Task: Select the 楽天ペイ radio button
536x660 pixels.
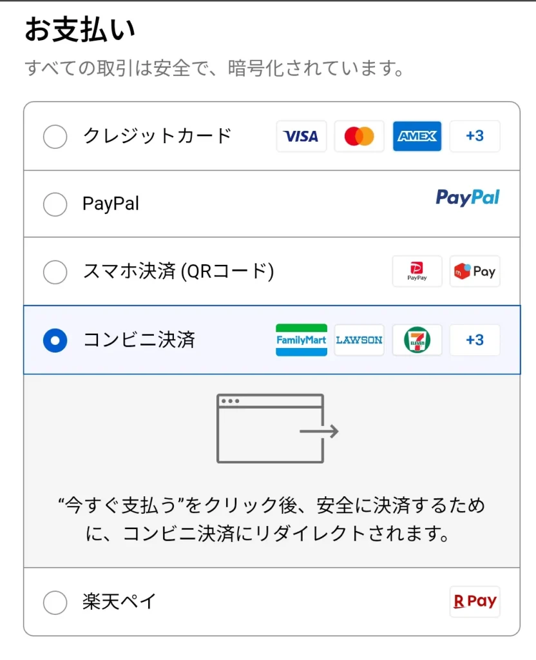Action: pos(55,603)
